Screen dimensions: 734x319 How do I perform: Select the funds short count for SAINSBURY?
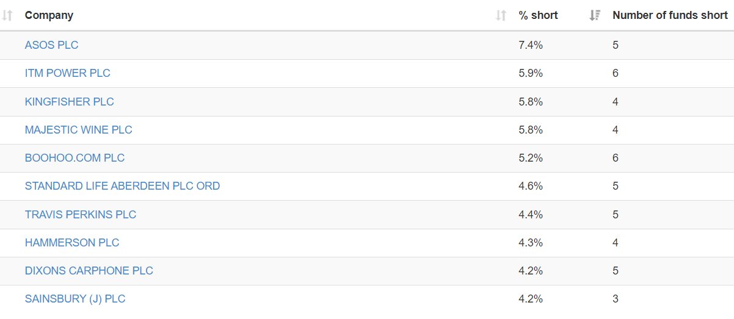pyautogui.click(x=616, y=299)
